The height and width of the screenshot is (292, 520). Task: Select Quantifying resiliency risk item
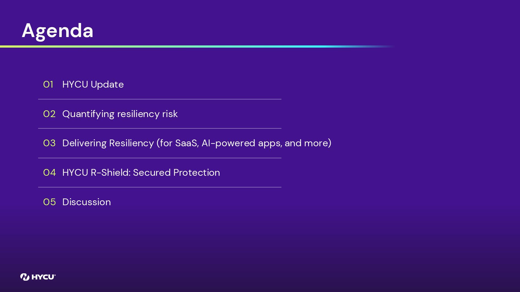click(120, 114)
